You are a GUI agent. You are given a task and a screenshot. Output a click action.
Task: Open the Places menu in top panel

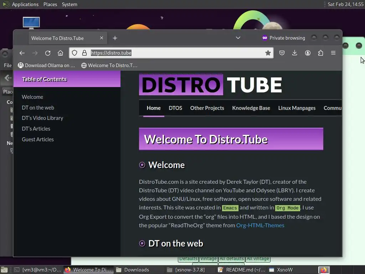(x=50, y=4)
